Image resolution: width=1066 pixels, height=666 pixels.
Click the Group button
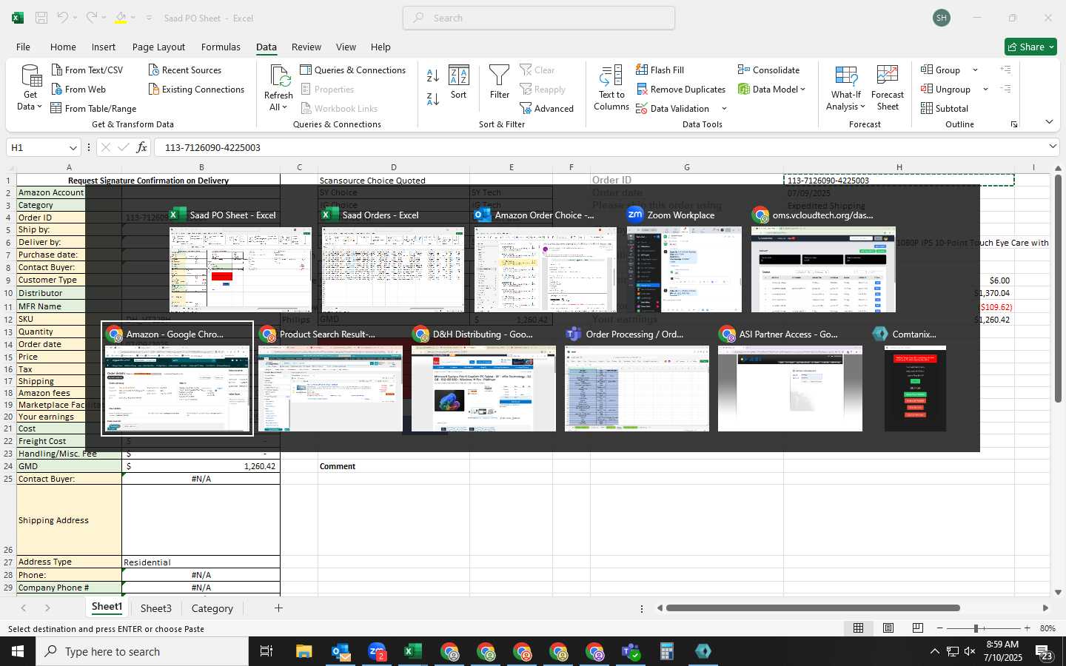click(941, 70)
